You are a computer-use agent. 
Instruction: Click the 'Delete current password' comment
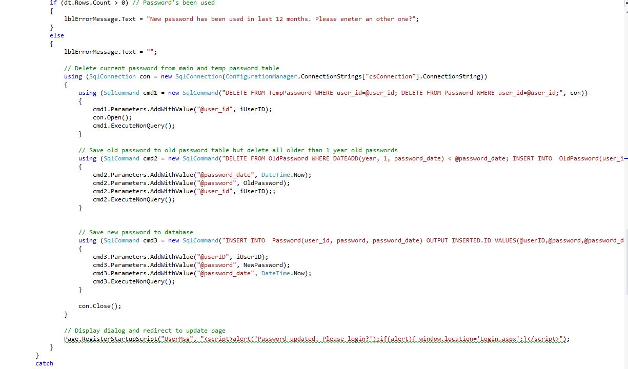coord(171,68)
